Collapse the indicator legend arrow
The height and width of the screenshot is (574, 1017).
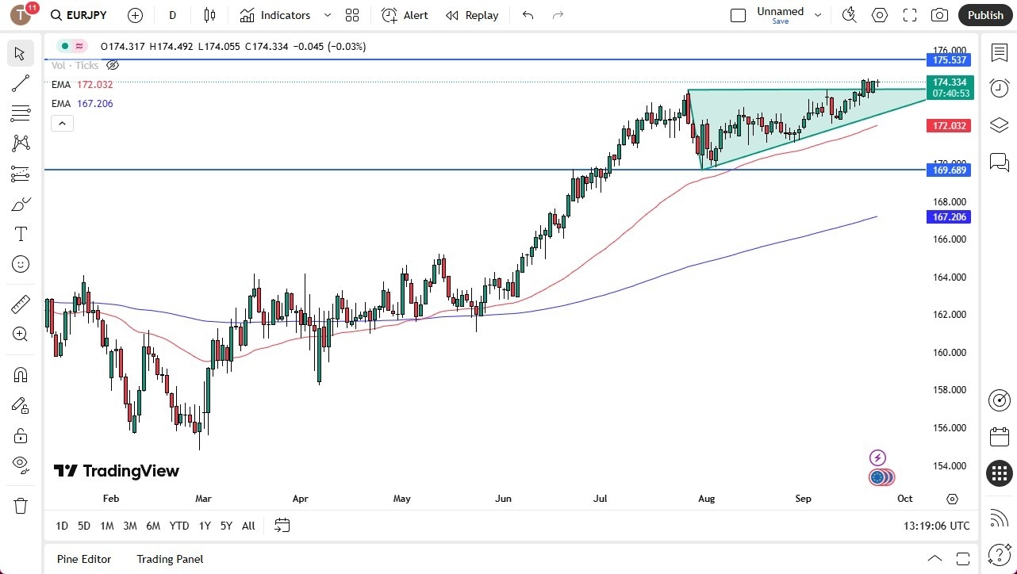(62, 123)
